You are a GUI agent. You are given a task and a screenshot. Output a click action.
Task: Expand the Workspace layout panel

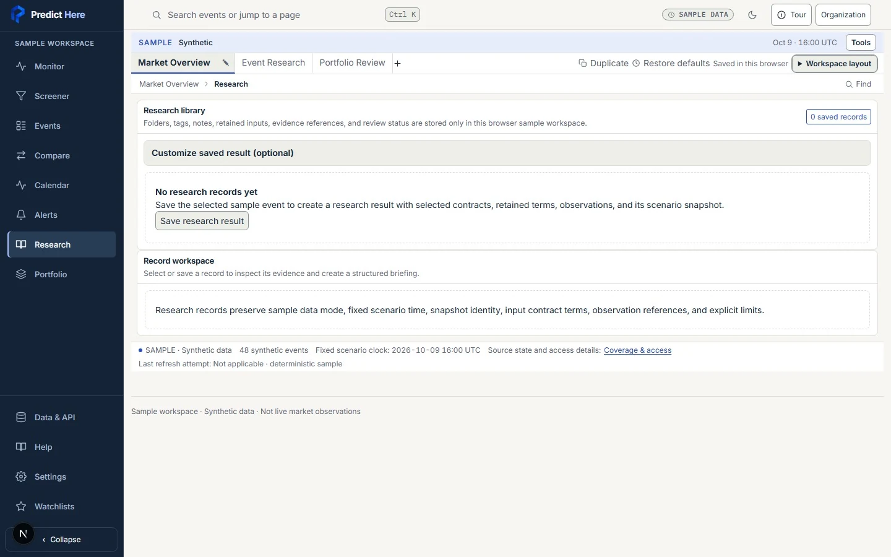point(835,64)
